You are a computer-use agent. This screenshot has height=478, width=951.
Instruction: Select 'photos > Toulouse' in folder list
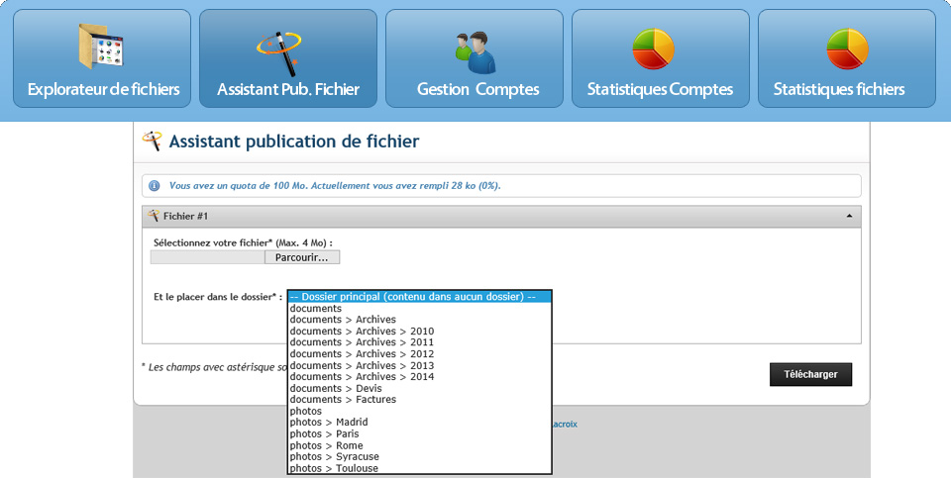(333, 469)
